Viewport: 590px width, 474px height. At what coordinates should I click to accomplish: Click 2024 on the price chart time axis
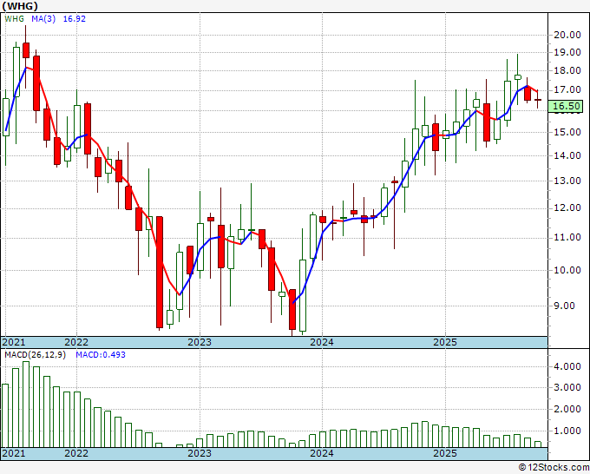[322, 342]
